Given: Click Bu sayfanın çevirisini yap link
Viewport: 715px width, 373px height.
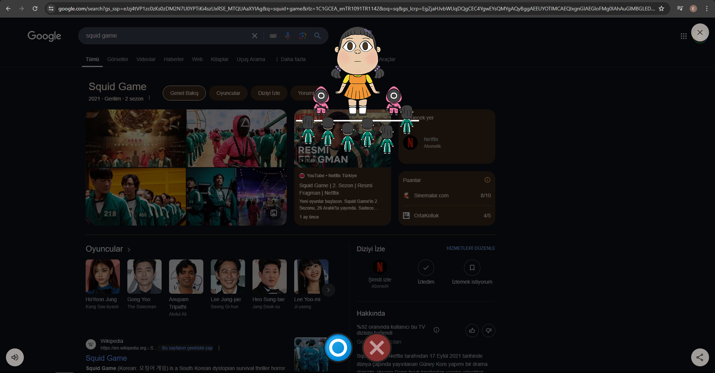Looking at the screenshot, I should [x=187, y=348].
